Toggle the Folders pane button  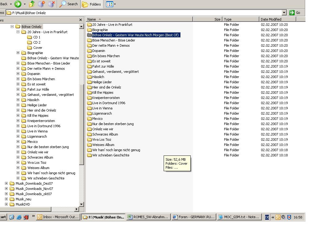coord(91,4)
